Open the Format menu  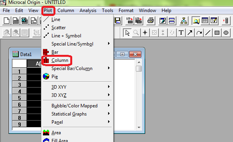point(126,11)
